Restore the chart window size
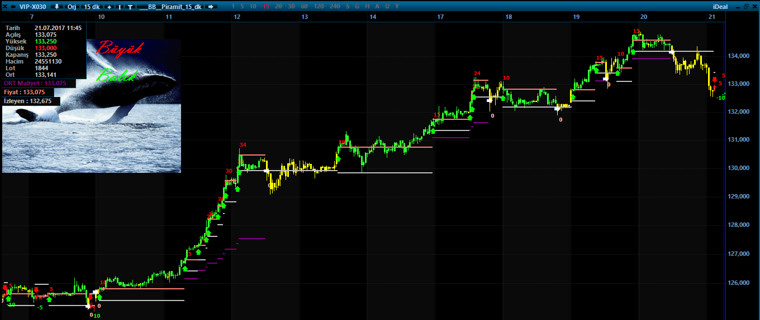760x320 pixels. tap(745, 6)
